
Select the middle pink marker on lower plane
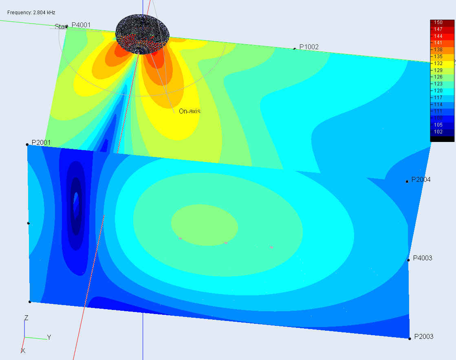226,243
